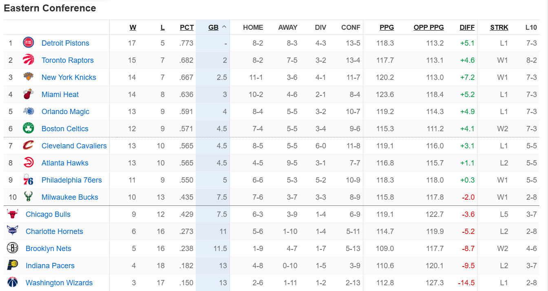Sort standings by the PPG column
The height and width of the screenshot is (291, 548).
click(387, 27)
